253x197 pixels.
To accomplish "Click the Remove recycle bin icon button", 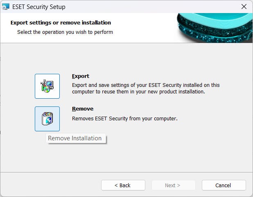I will click(47, 119).
